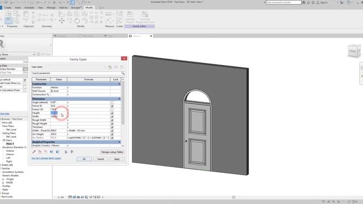Toggle the Lock checkbox for Rough Width
363x204 pixels.
point(112,120)
